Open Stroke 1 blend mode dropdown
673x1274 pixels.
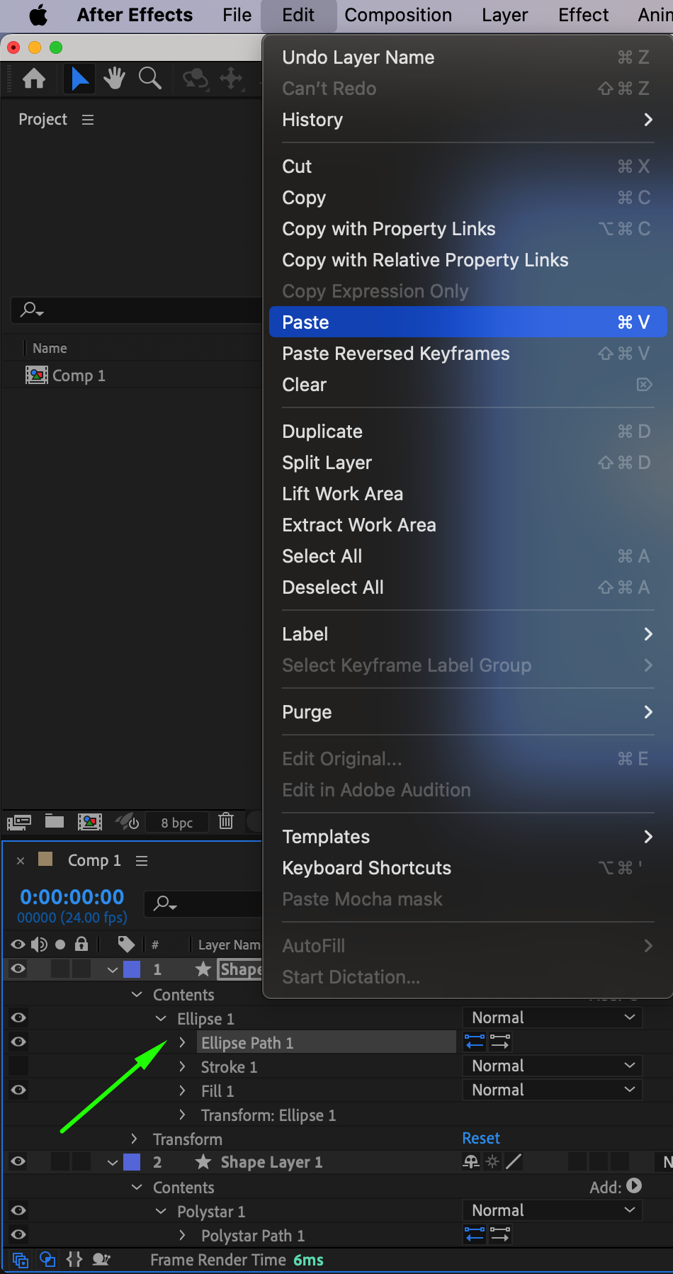pyautogui.click(x=553, y=1066)
